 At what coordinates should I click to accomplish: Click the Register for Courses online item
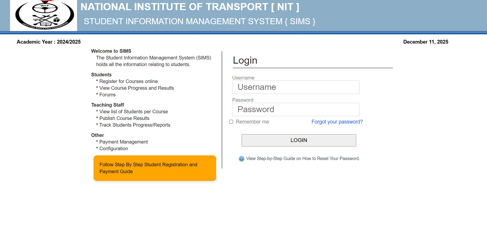point(128,81)
